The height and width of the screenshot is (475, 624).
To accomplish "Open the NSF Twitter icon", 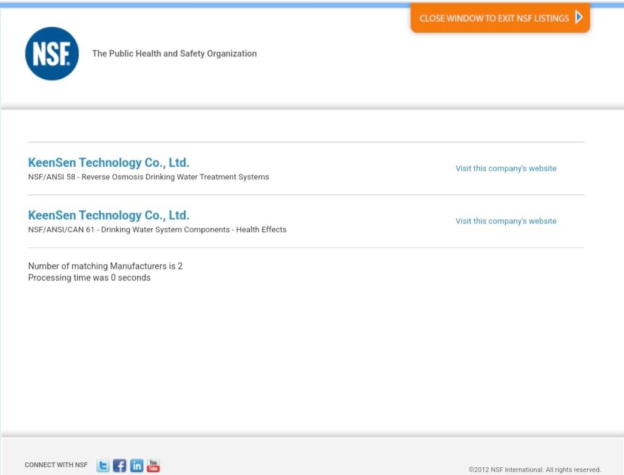I will coord(103,465).
